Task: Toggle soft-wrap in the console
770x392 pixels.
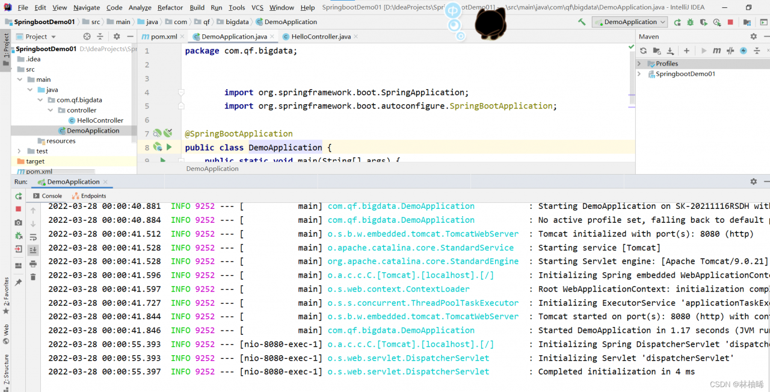Action: pyautogui.click(x=33, y=237)
